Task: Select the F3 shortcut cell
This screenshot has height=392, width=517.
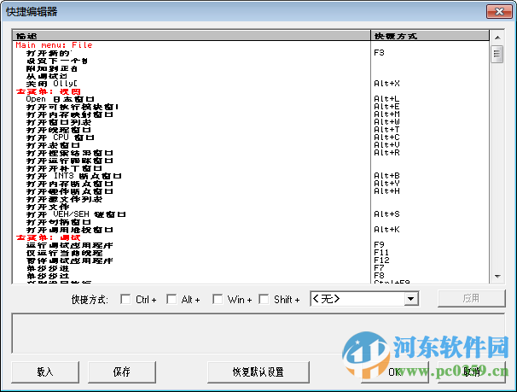Action: click(430, 53)
